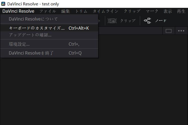The image size is (188, 125).
Task: Click the DaVinci Resolve logo in title bar
Action: tap(3, 4)
